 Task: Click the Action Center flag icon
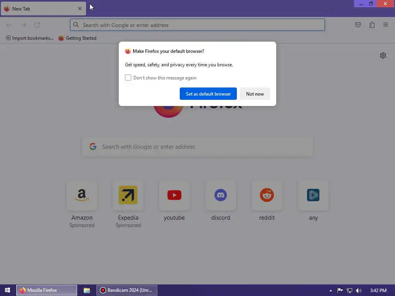coord(340,291)
